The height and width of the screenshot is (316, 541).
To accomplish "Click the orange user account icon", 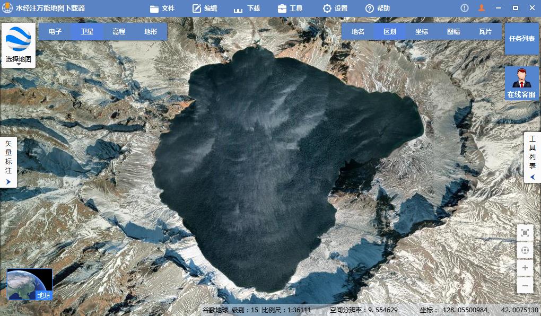I will pyautogui.click(x=482, y=8).
